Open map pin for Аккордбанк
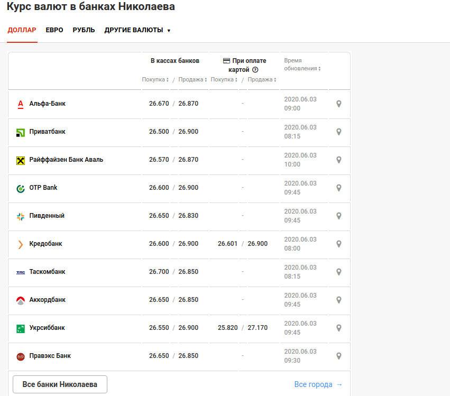This screenshot has width=450, height=396. pos(338,300)
